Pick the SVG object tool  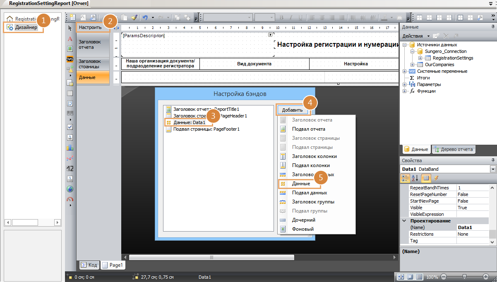point(70,59)
